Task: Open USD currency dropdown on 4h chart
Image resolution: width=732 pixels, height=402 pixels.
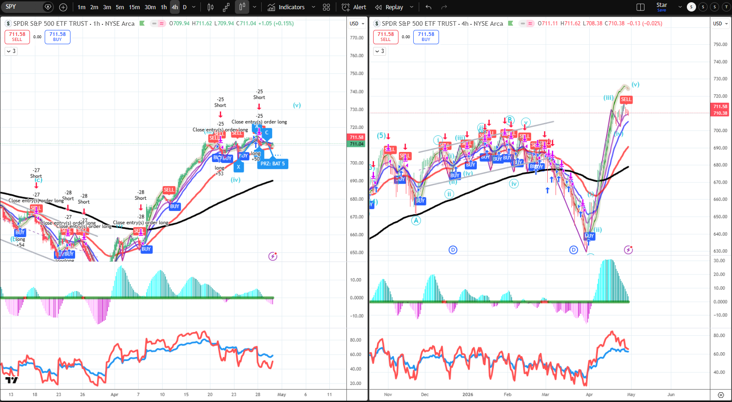Action: point(720,23)
